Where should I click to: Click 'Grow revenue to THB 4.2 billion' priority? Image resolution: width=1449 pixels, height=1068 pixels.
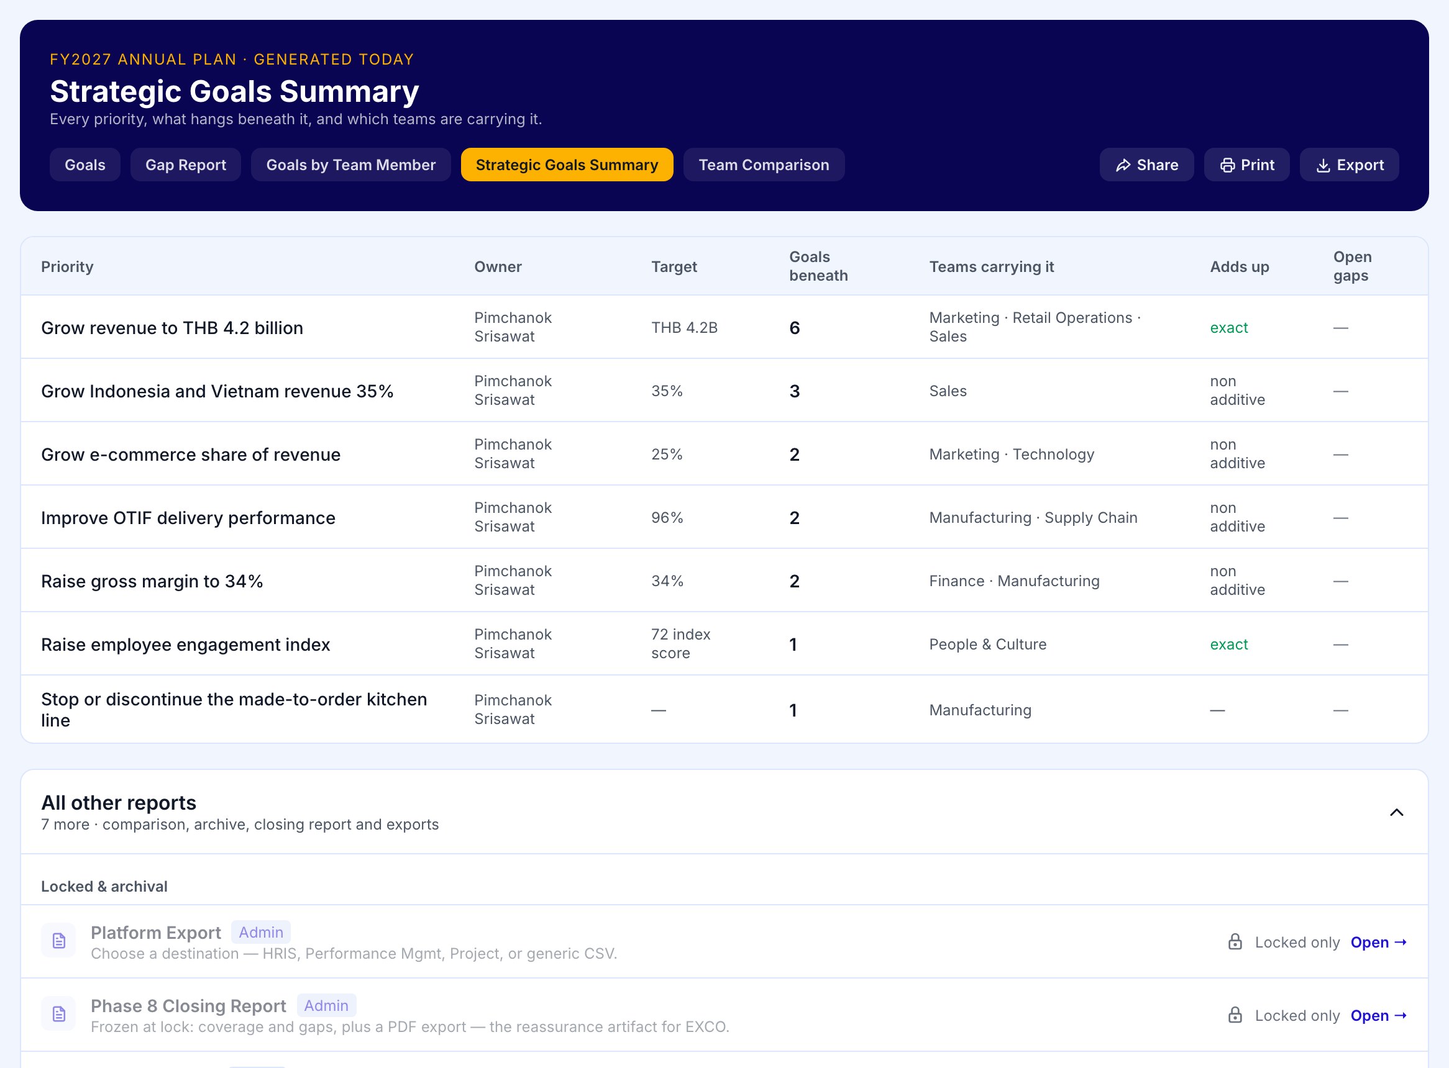pos(172,328)
